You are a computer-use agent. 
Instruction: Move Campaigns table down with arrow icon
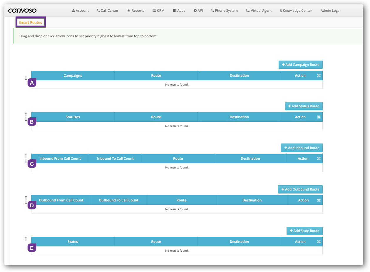pyautogui.click(x=26, y=78)
